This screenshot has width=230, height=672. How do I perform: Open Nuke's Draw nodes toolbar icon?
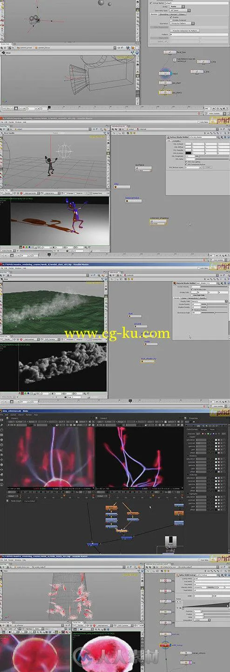point(2,425)
